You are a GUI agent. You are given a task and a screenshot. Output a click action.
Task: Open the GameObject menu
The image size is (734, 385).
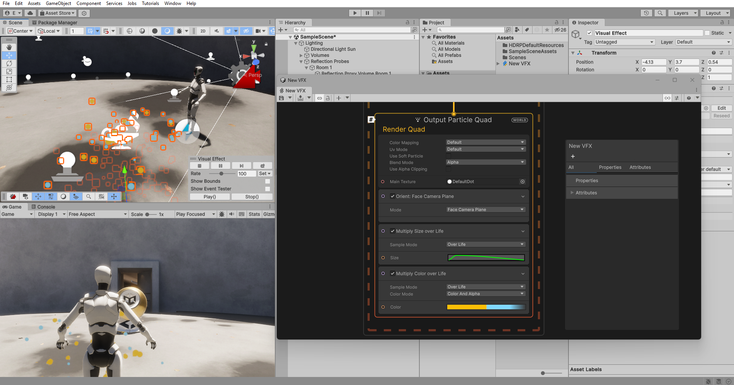pyautogui.click(x=58, y=3)
